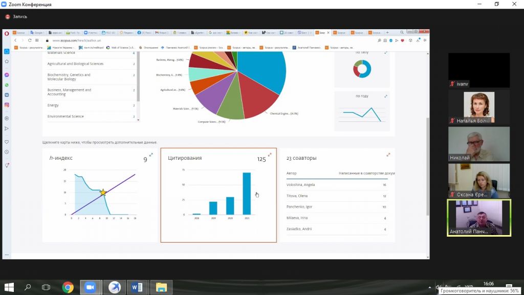The height and width of the screenshot is (295, 524).
Task: Open Chrome from the taskbar
Action: pos(68,287)
